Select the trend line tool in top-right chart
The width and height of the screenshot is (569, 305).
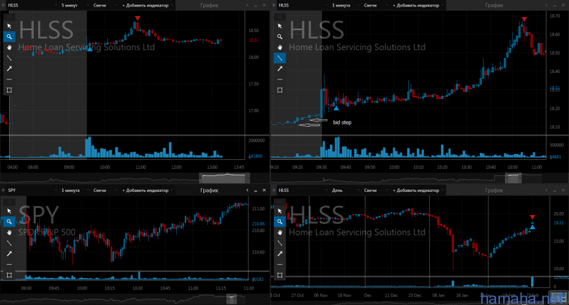(280, 58)
